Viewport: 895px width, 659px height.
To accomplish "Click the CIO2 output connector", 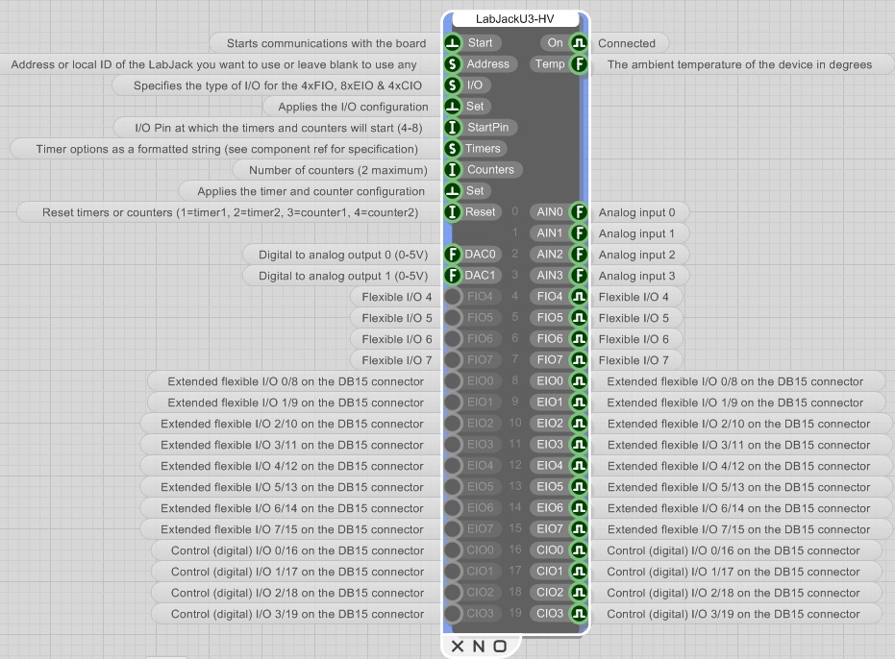I will [x=580, y=593].
